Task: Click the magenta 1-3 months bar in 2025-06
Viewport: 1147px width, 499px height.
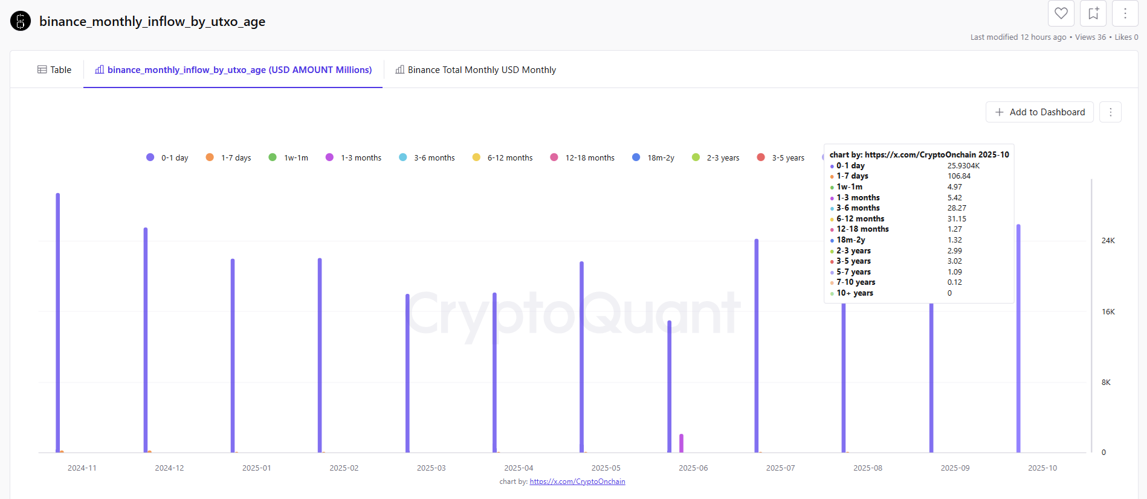Action: pos(681,443)
